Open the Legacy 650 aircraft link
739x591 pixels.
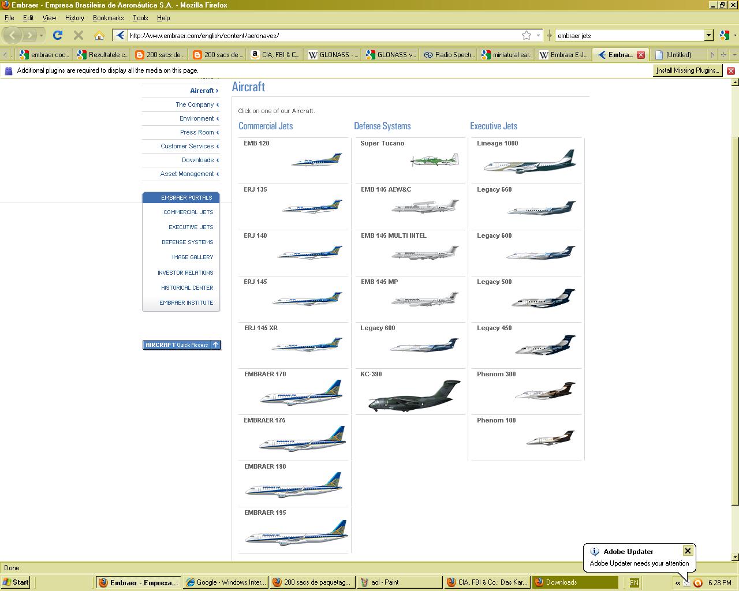[x=494, y=189]
